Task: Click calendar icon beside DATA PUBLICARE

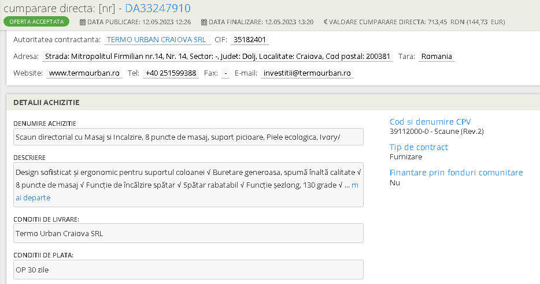Action: pyautogui.click(x=82, y=22)
